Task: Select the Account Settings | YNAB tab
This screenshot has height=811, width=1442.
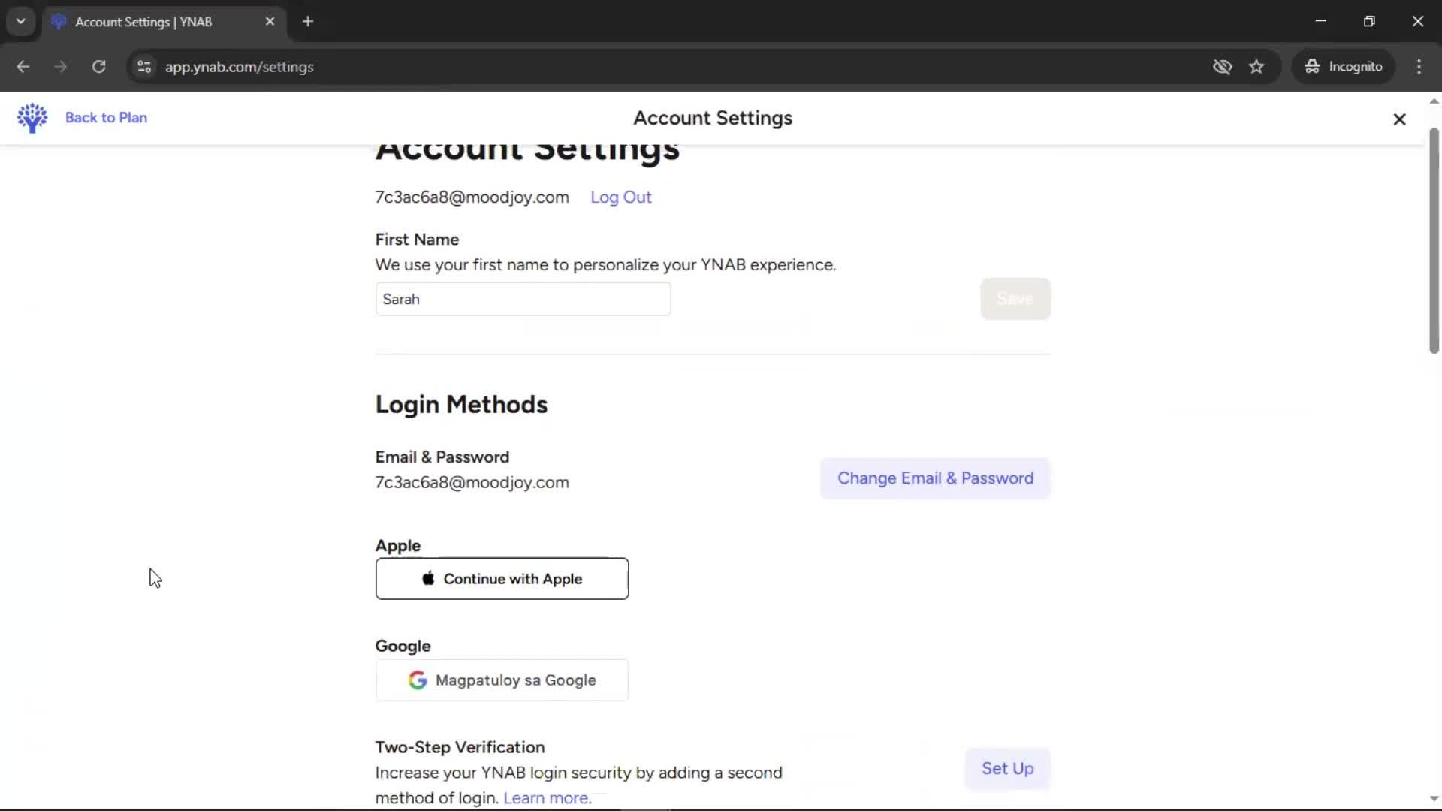Action: [x=164, y=22]
